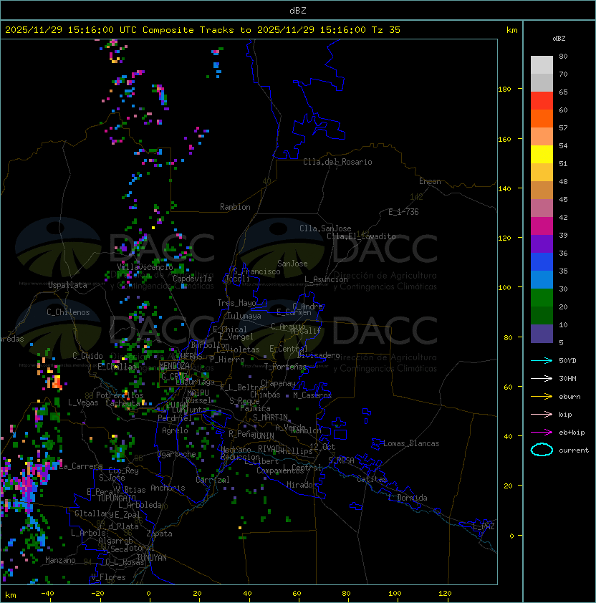Viewport: 596px width, 603px height.
Task: Click the cyan 50YD track arrow in legend
Action: (x=542, y=360)
